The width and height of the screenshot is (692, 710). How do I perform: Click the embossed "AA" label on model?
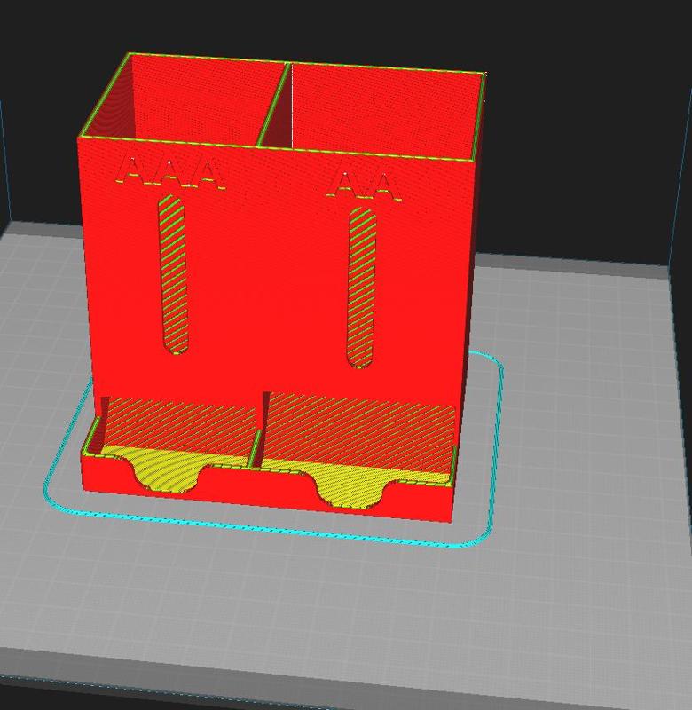365,185
